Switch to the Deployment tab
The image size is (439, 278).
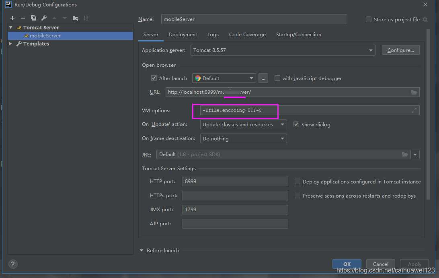click(183, 35)
